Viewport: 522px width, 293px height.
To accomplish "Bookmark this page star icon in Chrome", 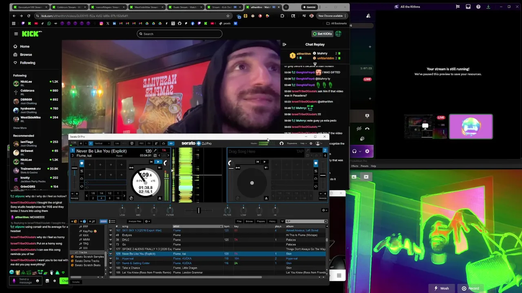I will [228, 16].
